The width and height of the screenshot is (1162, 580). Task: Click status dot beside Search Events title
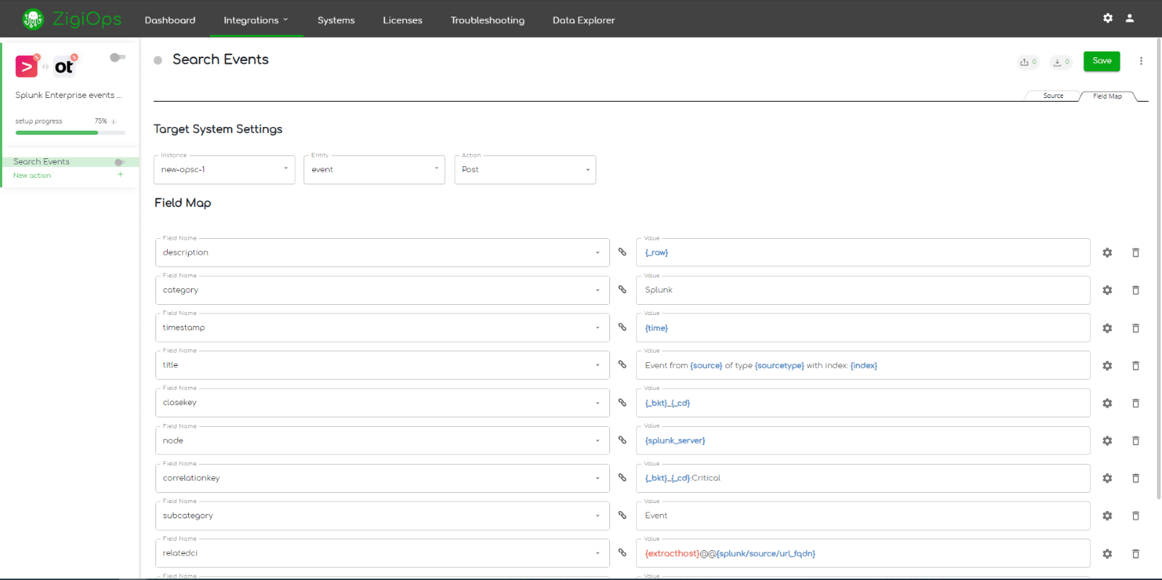pyautogui.click(x=158, y=60)
